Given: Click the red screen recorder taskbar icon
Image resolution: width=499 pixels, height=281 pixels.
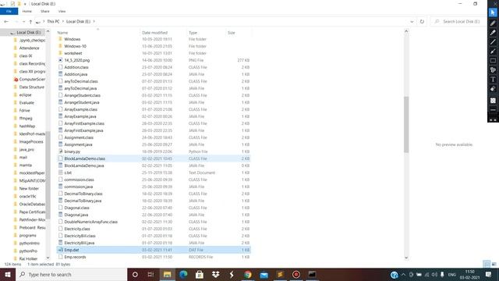Looking at the screenshot, I should (296, 274).
